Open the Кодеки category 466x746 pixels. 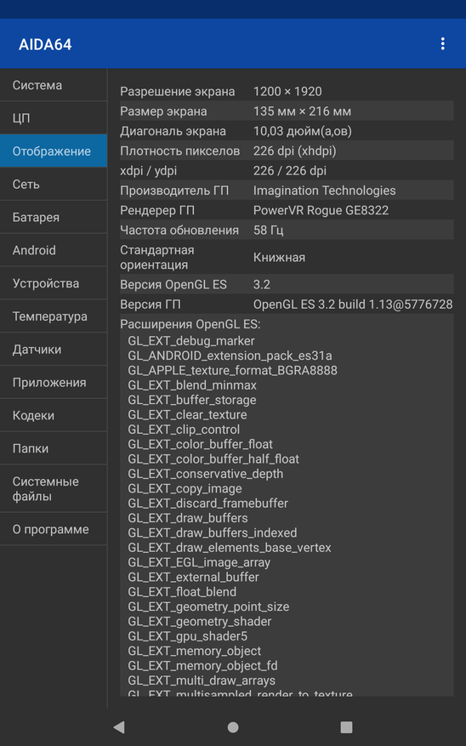coord(54,415)
